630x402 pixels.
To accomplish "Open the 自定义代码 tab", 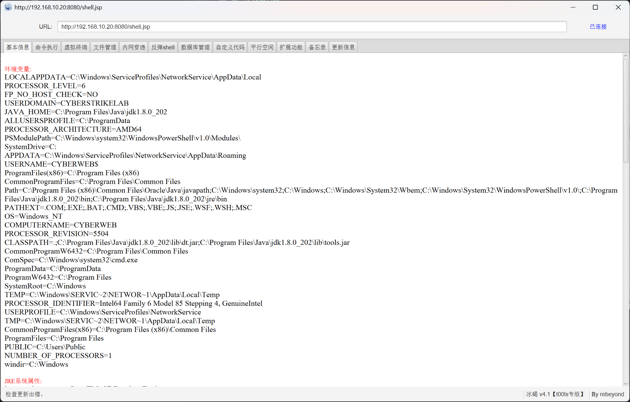I will pyautogui.click(x=230, y=47).
